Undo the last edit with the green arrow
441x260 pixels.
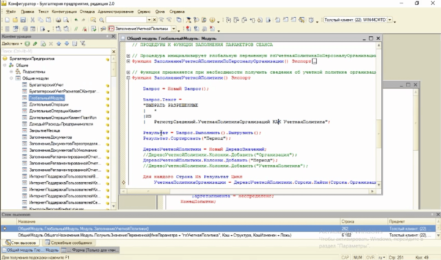[76, 20]
